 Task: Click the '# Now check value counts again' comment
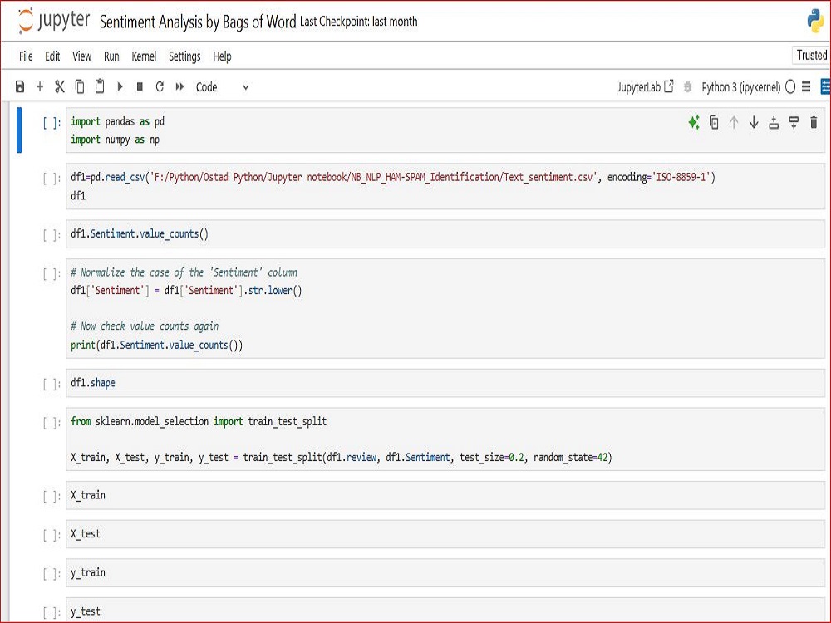click(145, 326)
